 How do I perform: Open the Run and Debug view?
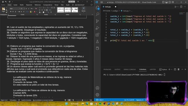[97, 28]
